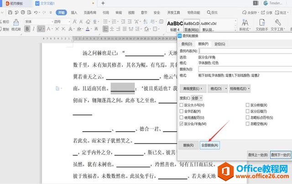
Task: Uncheck Distinguish full/half width checkbox
Action: point(181,124)
